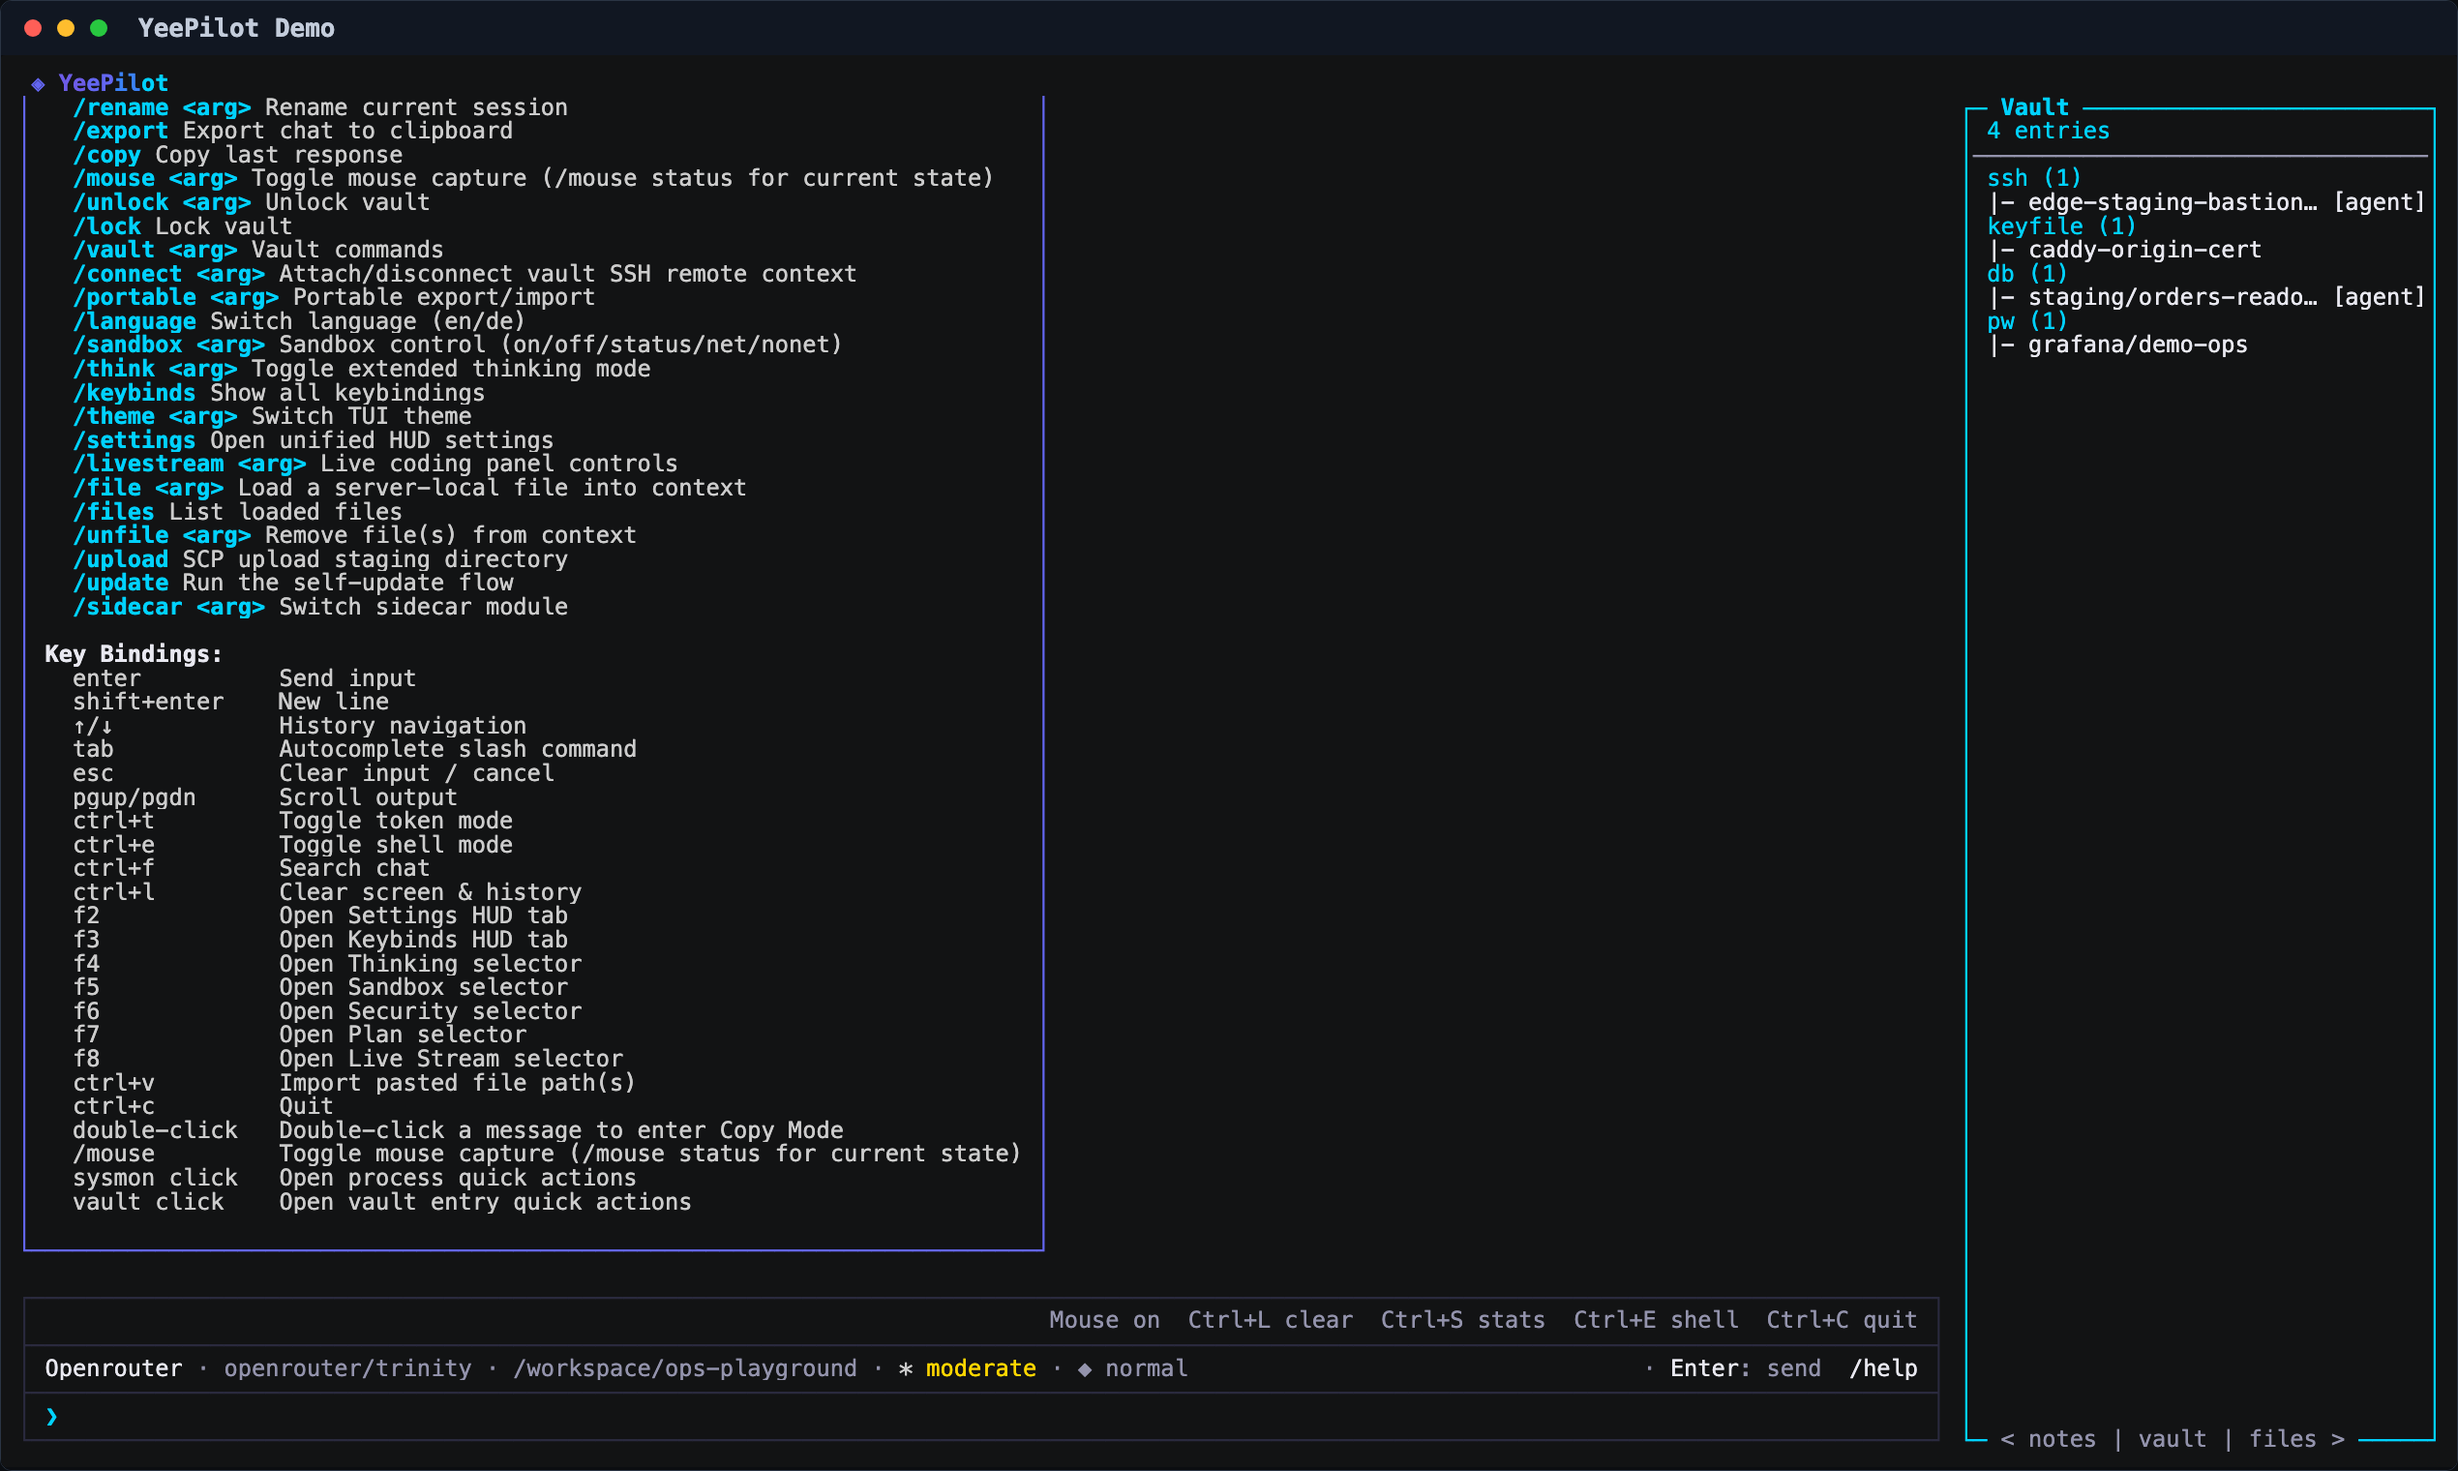
Task: Click the YeePilot Demo window title
Action: pos(236,28)
